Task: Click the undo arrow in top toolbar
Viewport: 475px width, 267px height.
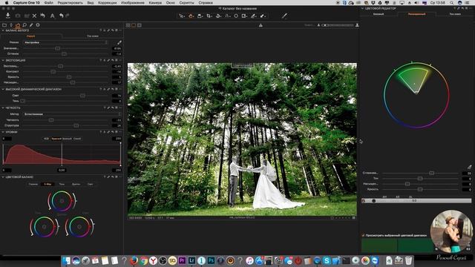Action: (x=61, y=16)
